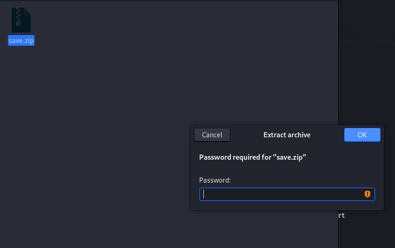Click the zipper graphic on the zip icon
The image size is (395, 248).
point(18,17)
